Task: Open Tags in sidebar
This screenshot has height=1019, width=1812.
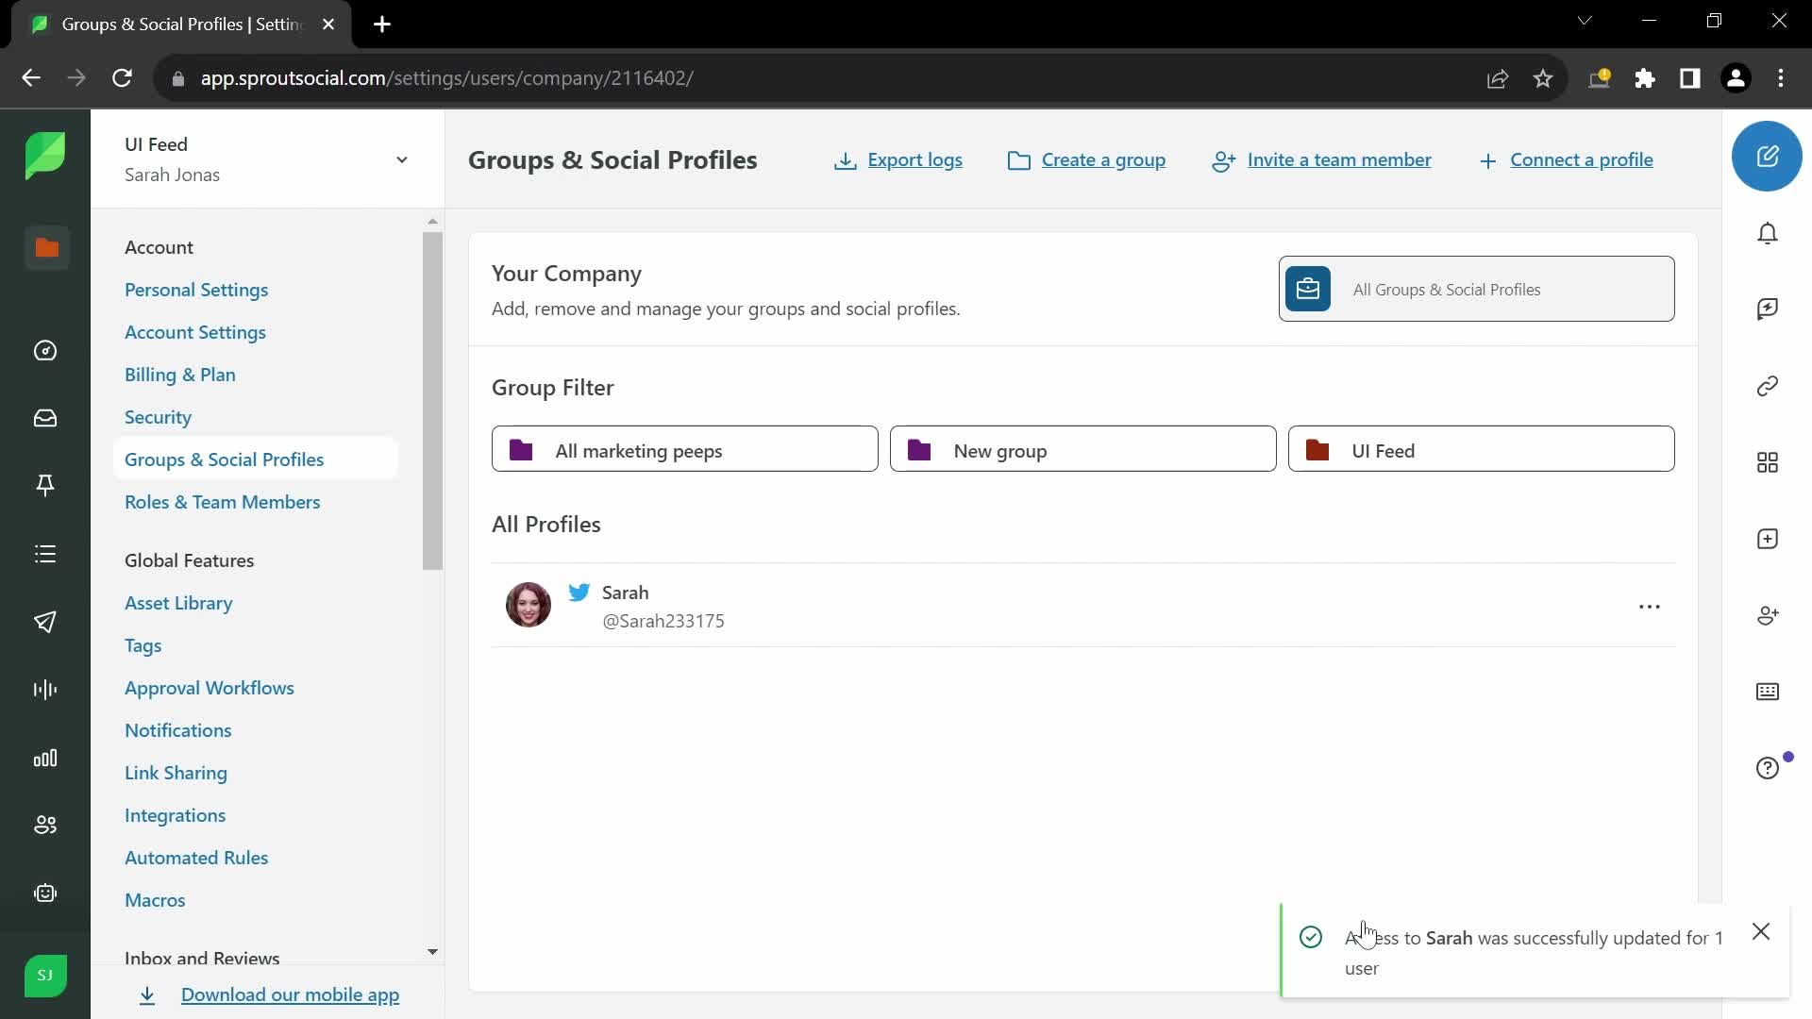Action: coord(143,645)
